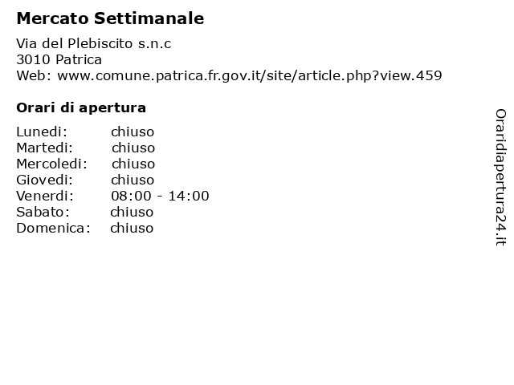Click chiuso status next to Lunedì

[133, 132]
